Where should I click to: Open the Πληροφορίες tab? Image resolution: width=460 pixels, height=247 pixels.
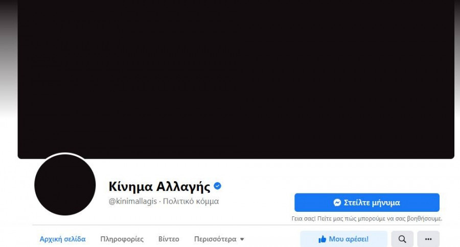click(x=122, y=239)
